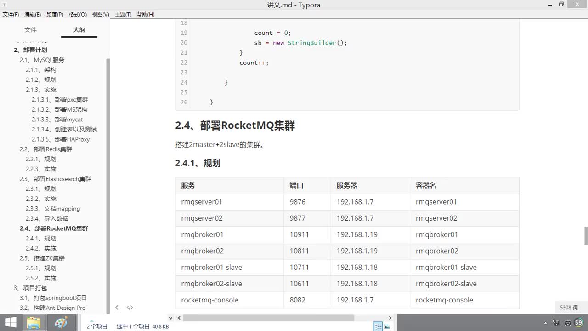Viewport: 588px width, 331px height.
Task: Open the 格式(O) menu
Action: pyautogui.click(x=78, y=15)
